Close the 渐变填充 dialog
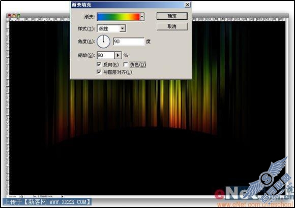The height and width of the screenshot is (208, 295). (187, 5)
